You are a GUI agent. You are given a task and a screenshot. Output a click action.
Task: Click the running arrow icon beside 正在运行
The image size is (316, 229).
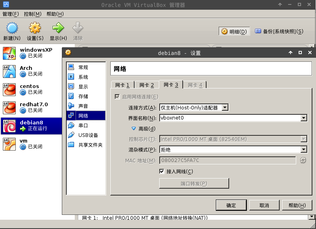coord(23,129)
